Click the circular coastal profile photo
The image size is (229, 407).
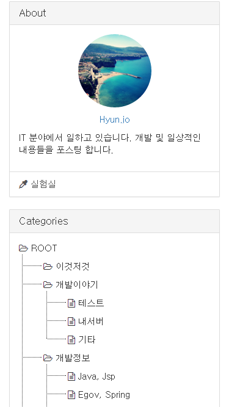pyautogui.click(x=115, y=71)
